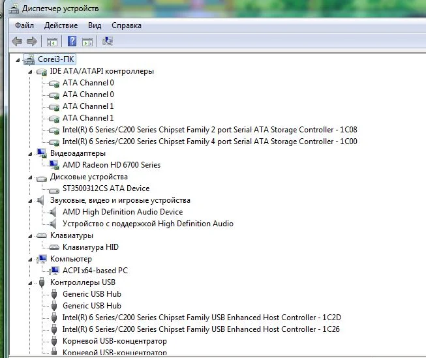Click the Back arrow toolbar icon
Screen dimensions: 426x358
coord(17,41)
